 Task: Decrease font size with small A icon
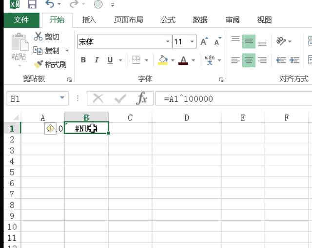[x=217, y=41]
